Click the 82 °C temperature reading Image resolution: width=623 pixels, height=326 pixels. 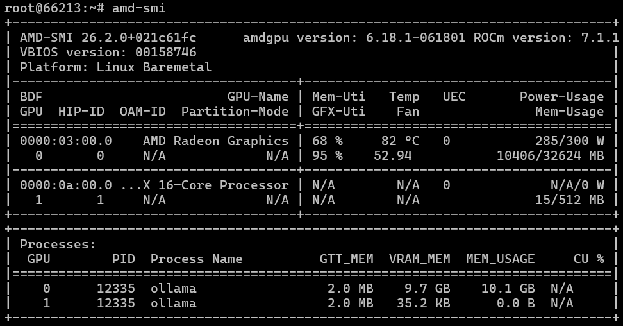(x=400, y=141)
